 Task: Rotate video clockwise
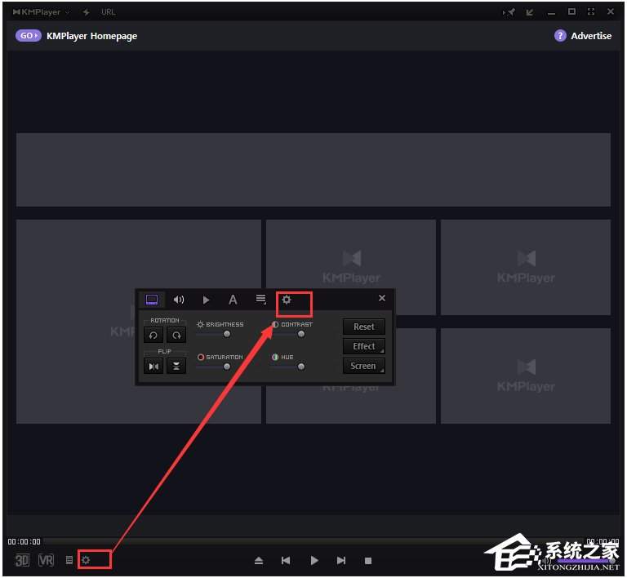(x=176, y=335)
